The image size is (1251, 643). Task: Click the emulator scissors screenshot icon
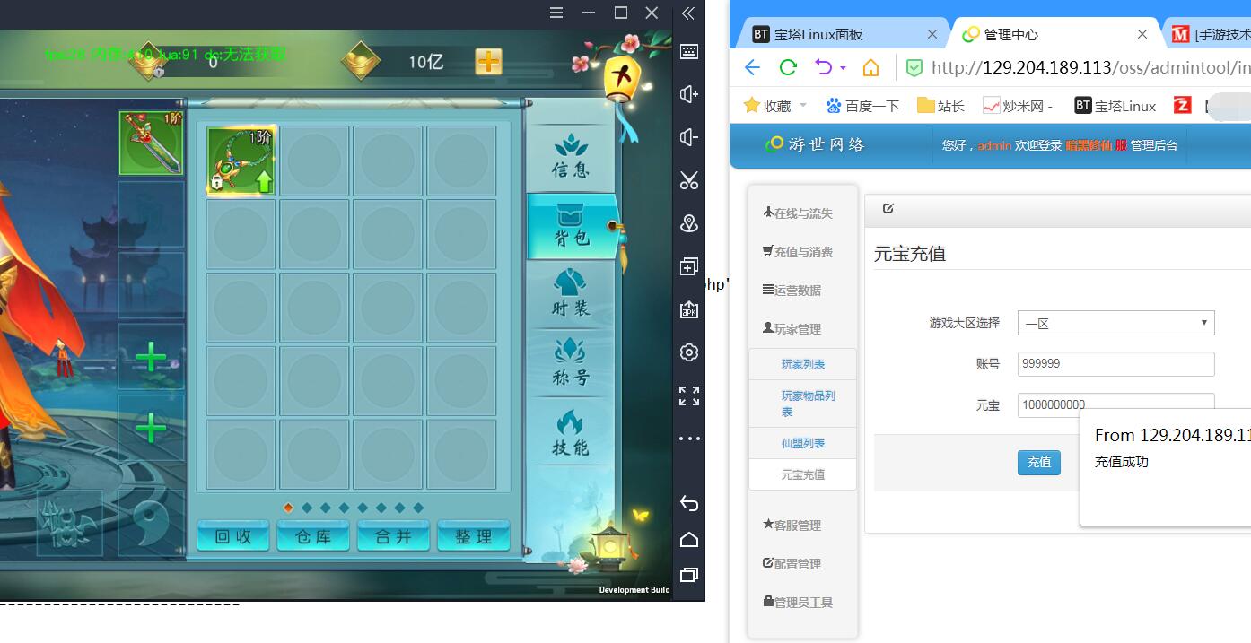click(688, 180)
